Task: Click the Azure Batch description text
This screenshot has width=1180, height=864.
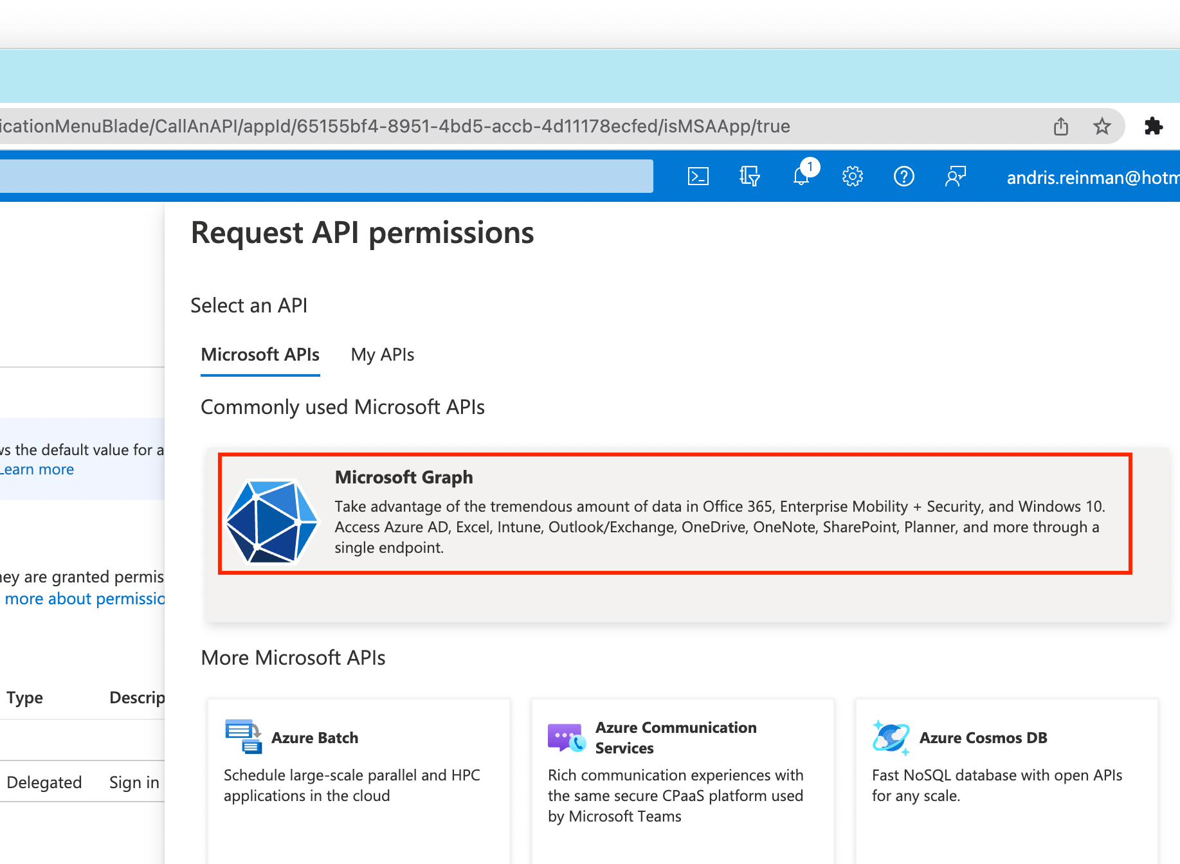Action: click(352, 786)
